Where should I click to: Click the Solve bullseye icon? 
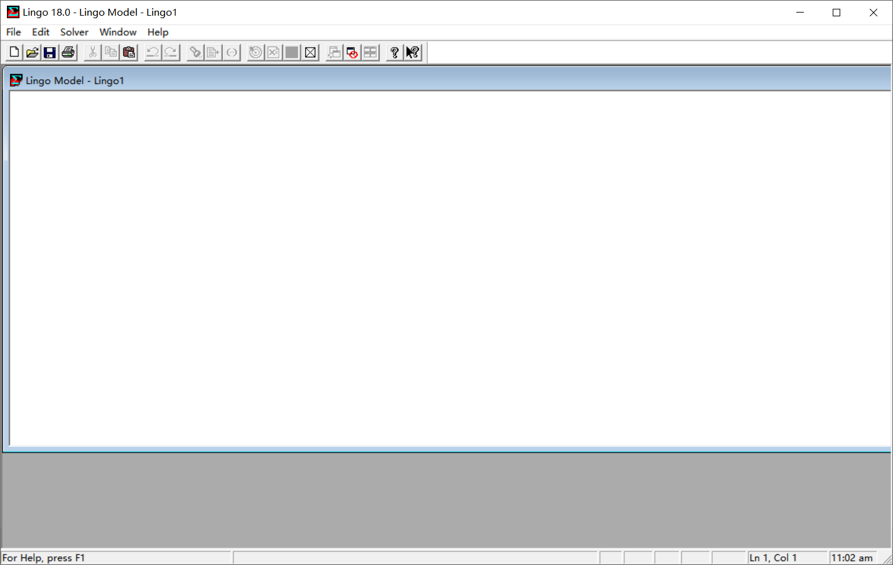[256, 53]
